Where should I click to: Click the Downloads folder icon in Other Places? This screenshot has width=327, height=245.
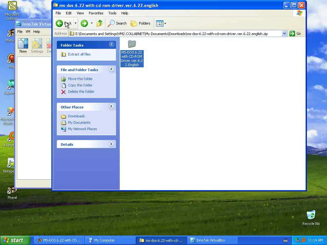(x=64, y=116)
